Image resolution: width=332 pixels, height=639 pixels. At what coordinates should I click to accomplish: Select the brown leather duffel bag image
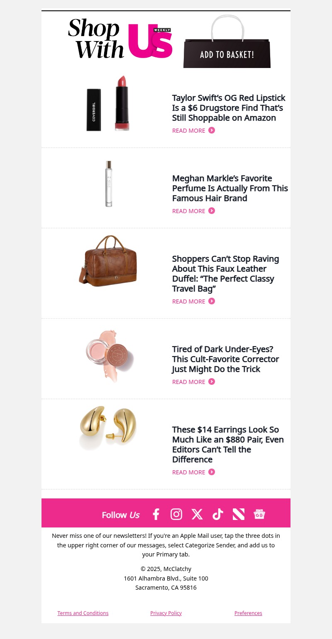tap(108, 261)
